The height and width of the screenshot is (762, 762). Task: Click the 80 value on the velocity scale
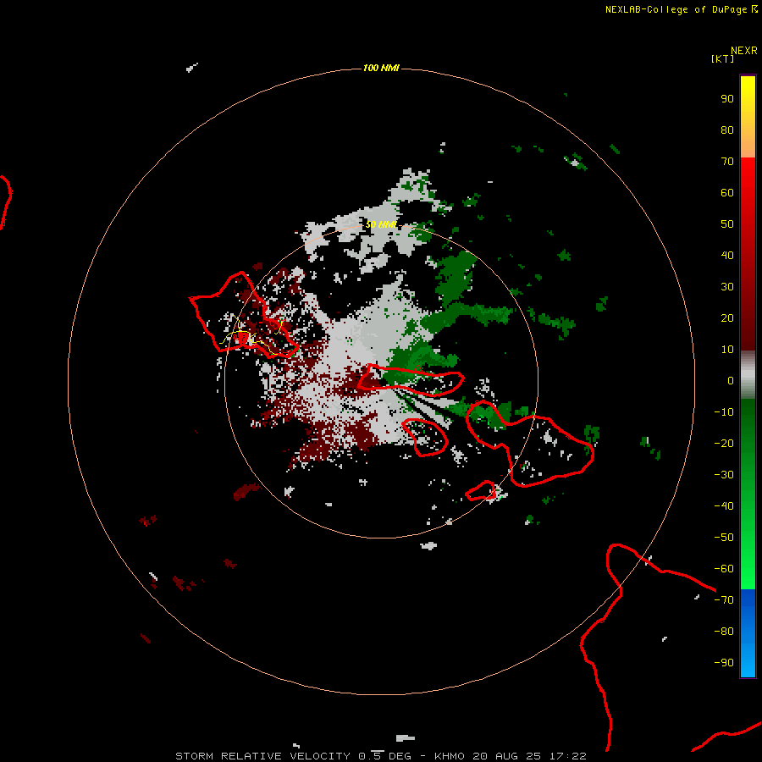tap(727, 130)
